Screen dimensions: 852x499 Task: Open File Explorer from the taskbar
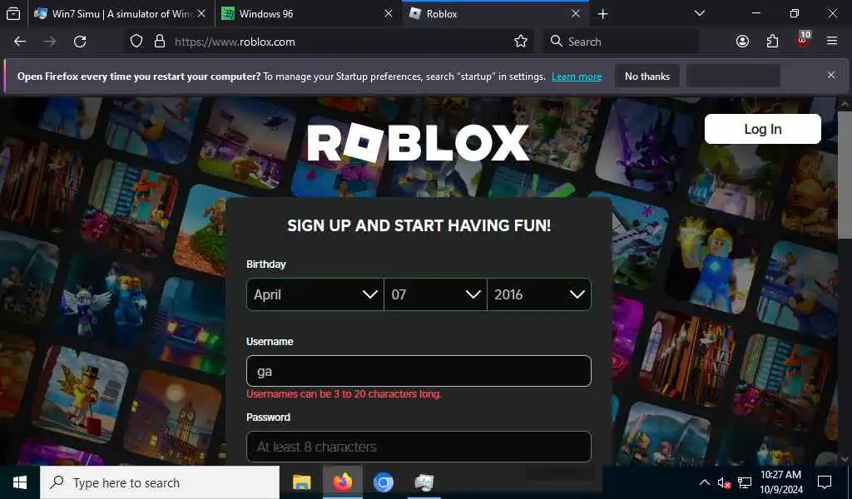pyautogui.click(x=301, y=482)
